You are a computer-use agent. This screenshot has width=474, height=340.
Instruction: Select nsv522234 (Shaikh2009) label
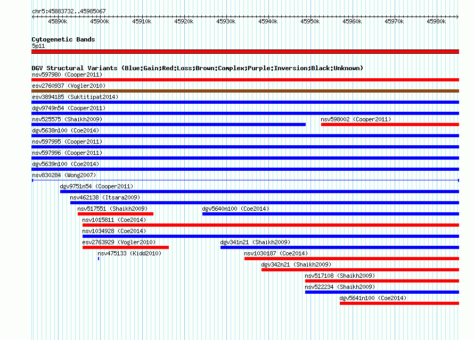click(340, 287)
